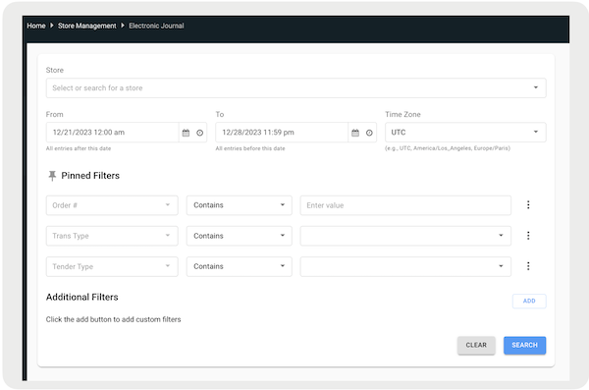Click 'All entries after this date' hint
The width and height of the screenshot is (589, 390).
point(79,148)
